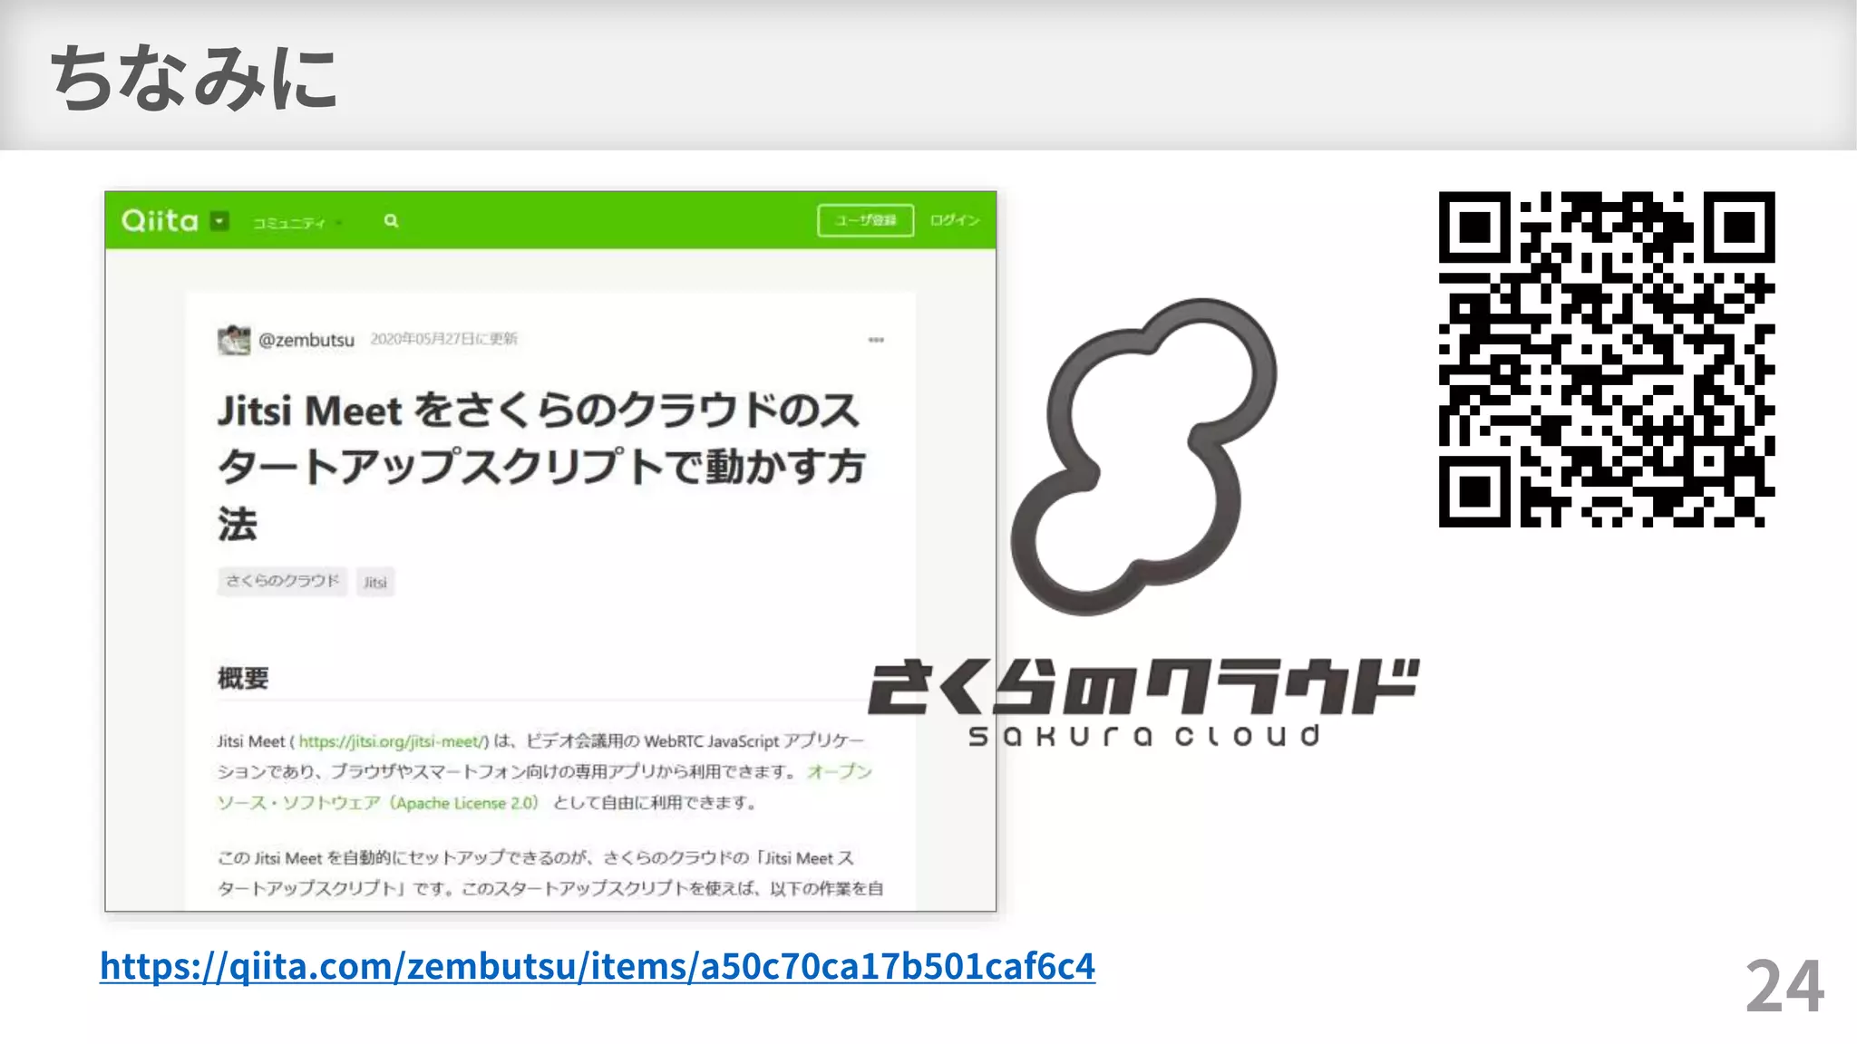Screen dimensions: 1857x1044
Task: Open the qiita.com/zembutsu article URL below the screenshot
Action: click(x=598, y=966)
